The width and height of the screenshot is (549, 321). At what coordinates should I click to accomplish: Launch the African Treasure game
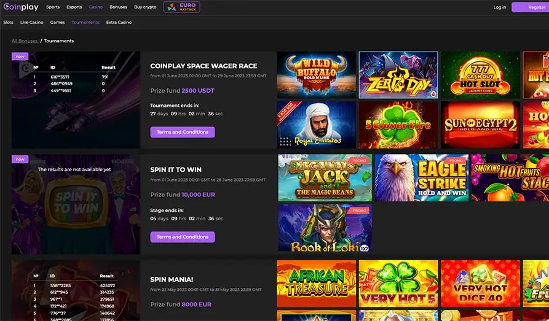click(x=316, y=283)
